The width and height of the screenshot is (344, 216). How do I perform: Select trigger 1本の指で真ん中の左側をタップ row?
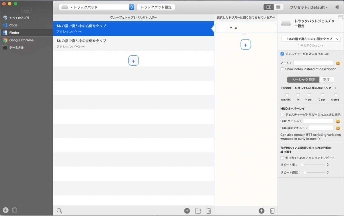pyautogui.click(x=133, y=44)
